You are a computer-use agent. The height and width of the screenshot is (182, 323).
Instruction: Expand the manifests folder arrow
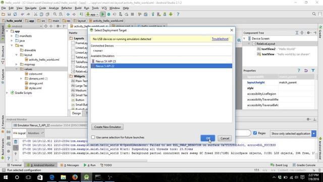click(12, 36)
